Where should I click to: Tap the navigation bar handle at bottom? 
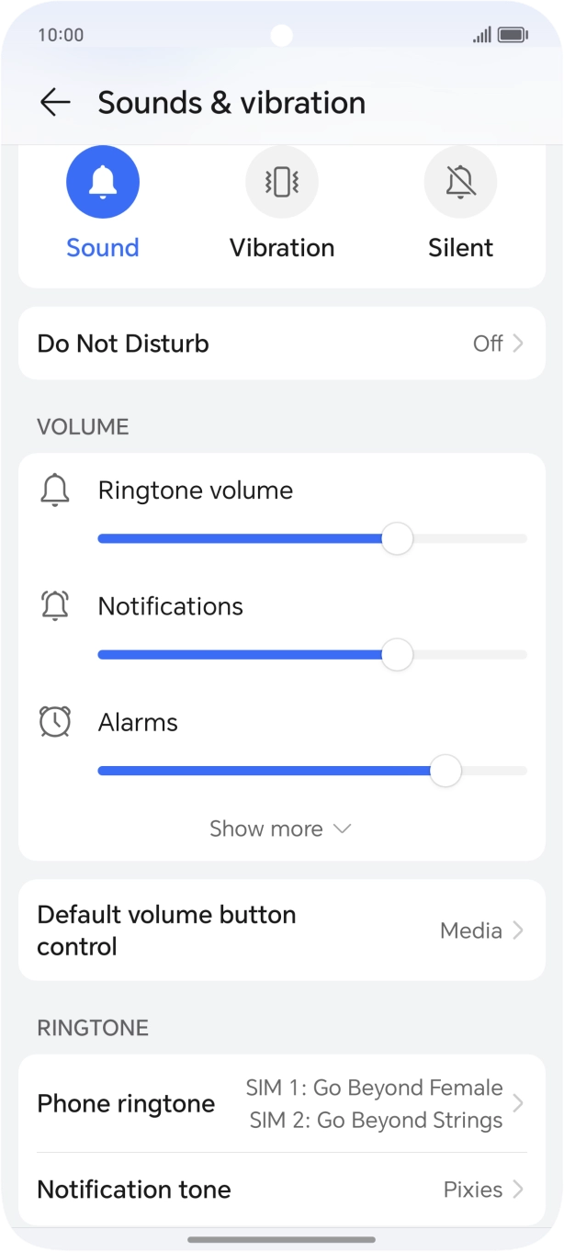pyautogui.click(x=281, y=1235)
